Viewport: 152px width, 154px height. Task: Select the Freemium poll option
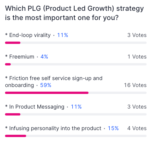[20, 57]
